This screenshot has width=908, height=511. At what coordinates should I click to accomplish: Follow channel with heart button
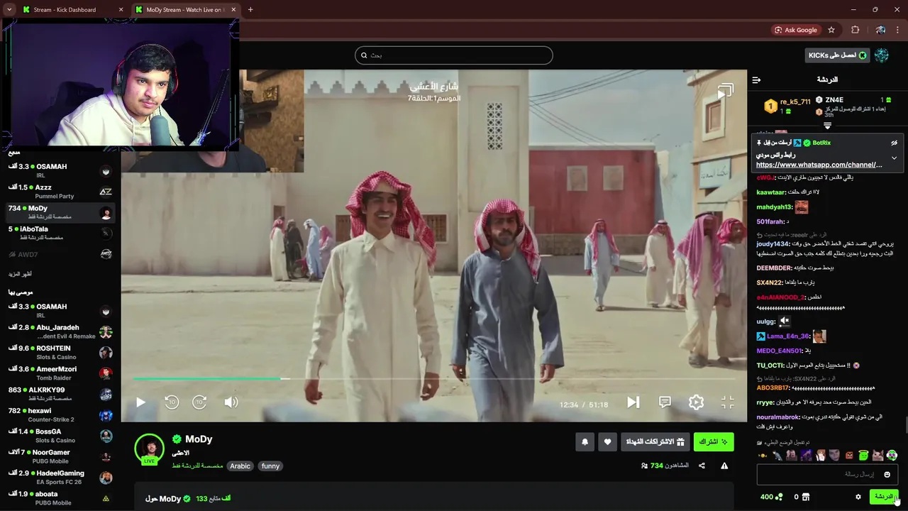tap(607, 441)
